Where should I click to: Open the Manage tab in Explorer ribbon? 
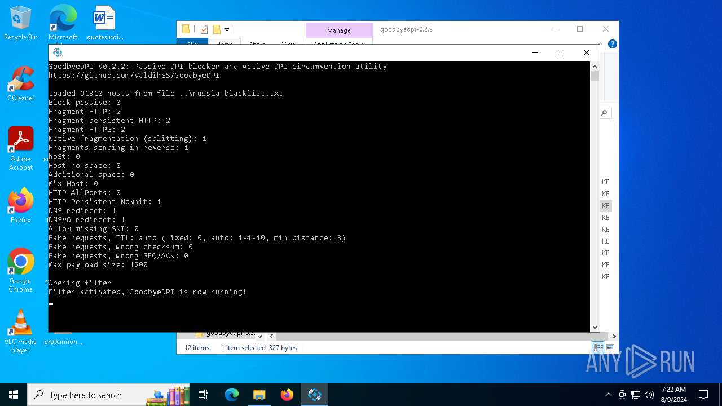(339, 30)
